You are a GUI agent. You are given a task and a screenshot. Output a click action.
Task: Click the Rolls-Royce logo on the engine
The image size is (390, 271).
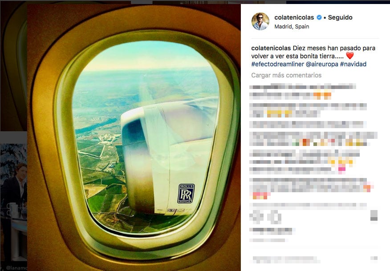tap(186, 194)
